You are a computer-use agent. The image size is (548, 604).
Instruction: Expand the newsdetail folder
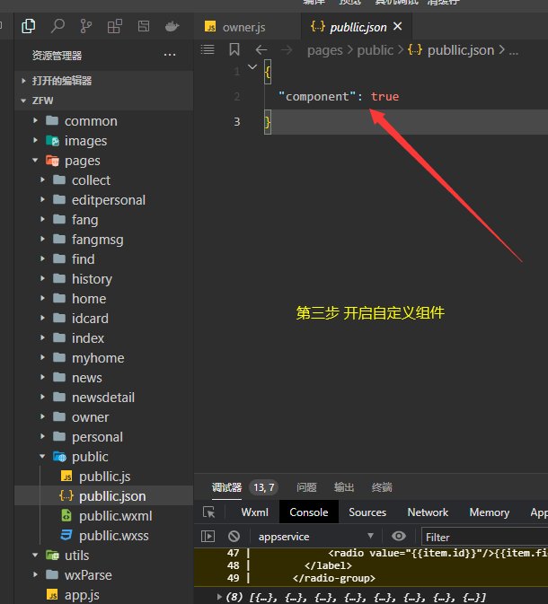click(42, 398)
